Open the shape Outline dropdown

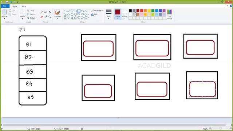tap(97, 11)
